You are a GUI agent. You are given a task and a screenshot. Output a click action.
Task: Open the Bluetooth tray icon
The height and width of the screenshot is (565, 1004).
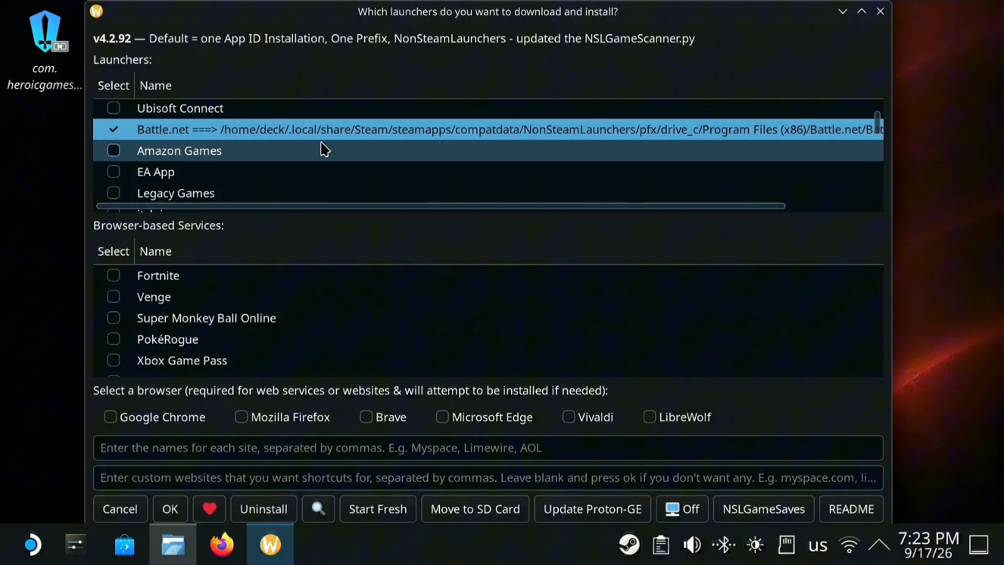click(724, 544)
